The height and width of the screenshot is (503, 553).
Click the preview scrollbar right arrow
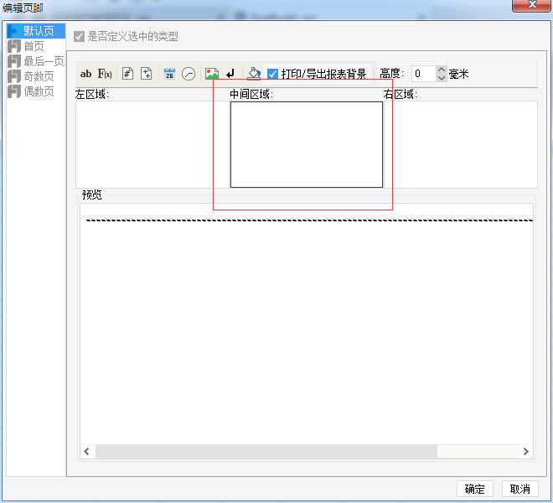(x=526, y=452)
